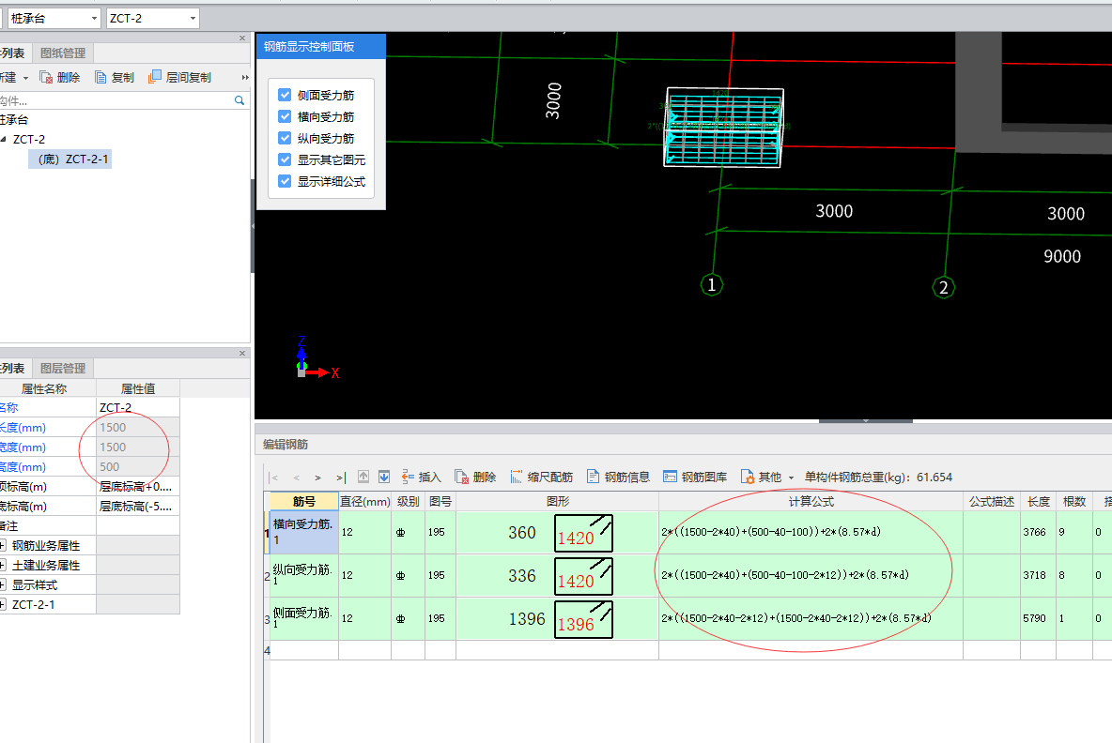Click the horizontal scrollbar under the viewport
1112x743 pixels.
coord(865,421)
